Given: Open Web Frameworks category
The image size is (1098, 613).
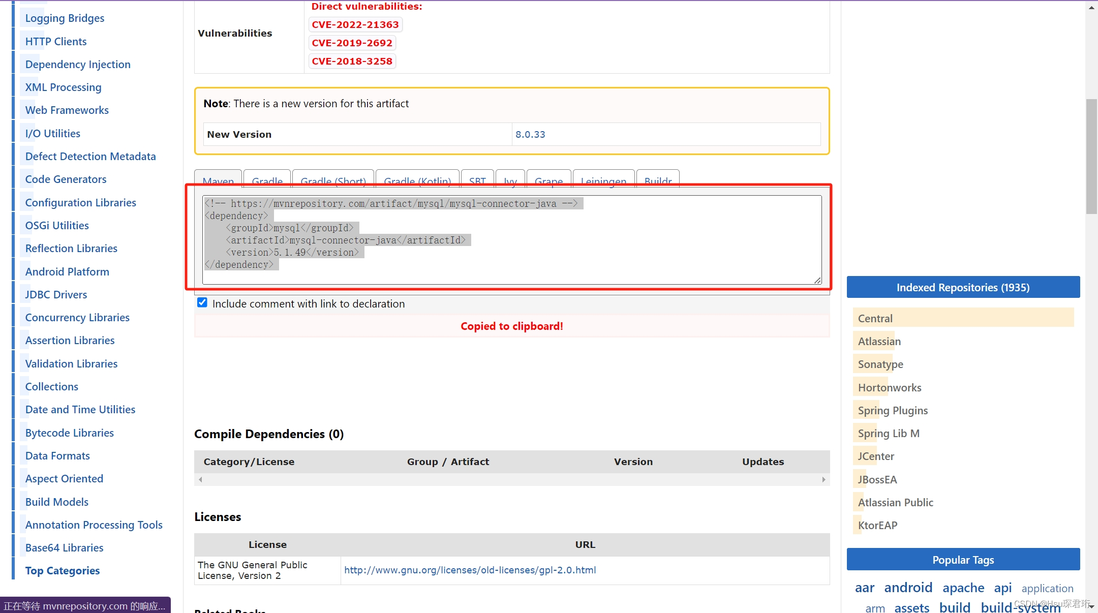Looking at the screenshot, I should [67, 110].
